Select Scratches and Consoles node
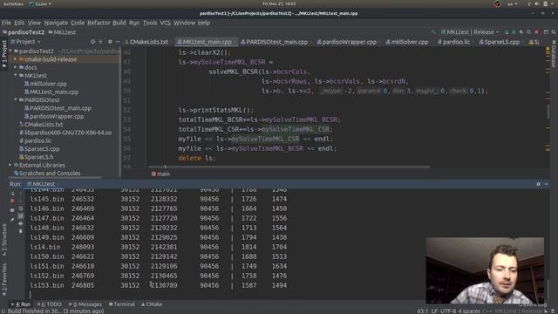558x314 pixels. click(47, 174)
